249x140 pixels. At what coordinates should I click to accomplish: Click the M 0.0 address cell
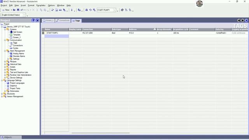tap(142, 33)
